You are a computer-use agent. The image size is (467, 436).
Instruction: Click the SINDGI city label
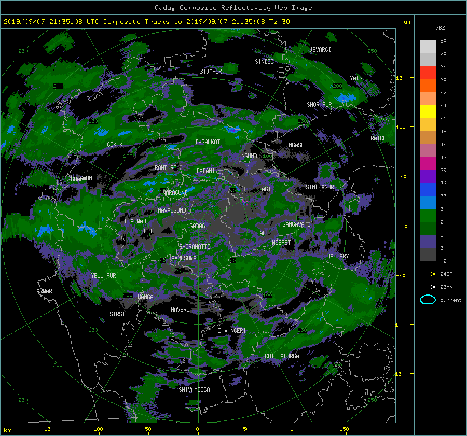click(264, 62)
